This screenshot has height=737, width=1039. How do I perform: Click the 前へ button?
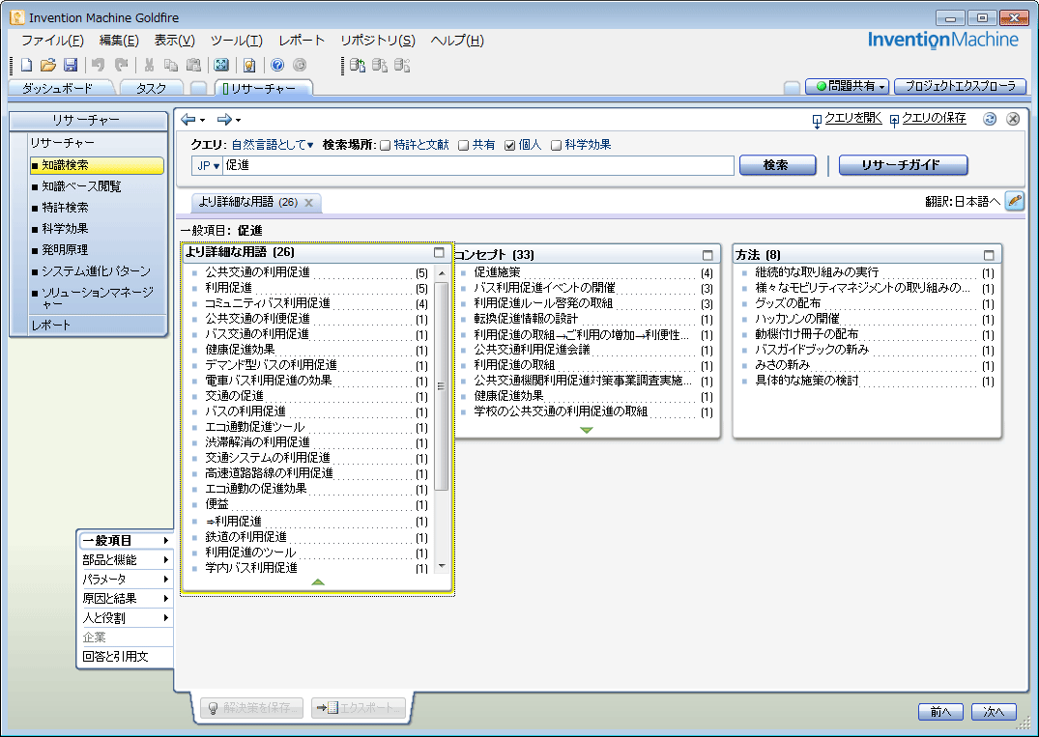coord(940,712)
